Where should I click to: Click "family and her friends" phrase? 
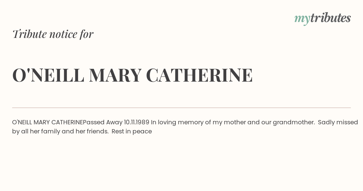click(x=74, y=132)
